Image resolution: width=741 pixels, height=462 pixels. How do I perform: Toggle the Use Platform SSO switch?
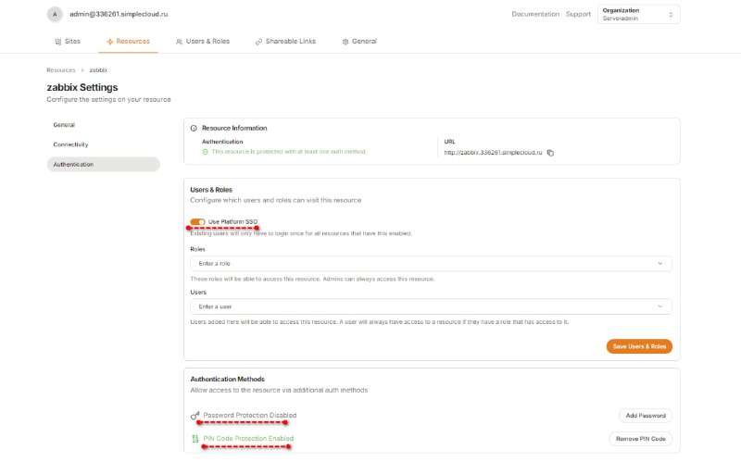197,221
